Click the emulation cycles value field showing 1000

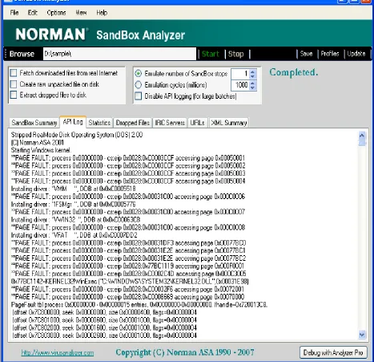coord(240,85)
